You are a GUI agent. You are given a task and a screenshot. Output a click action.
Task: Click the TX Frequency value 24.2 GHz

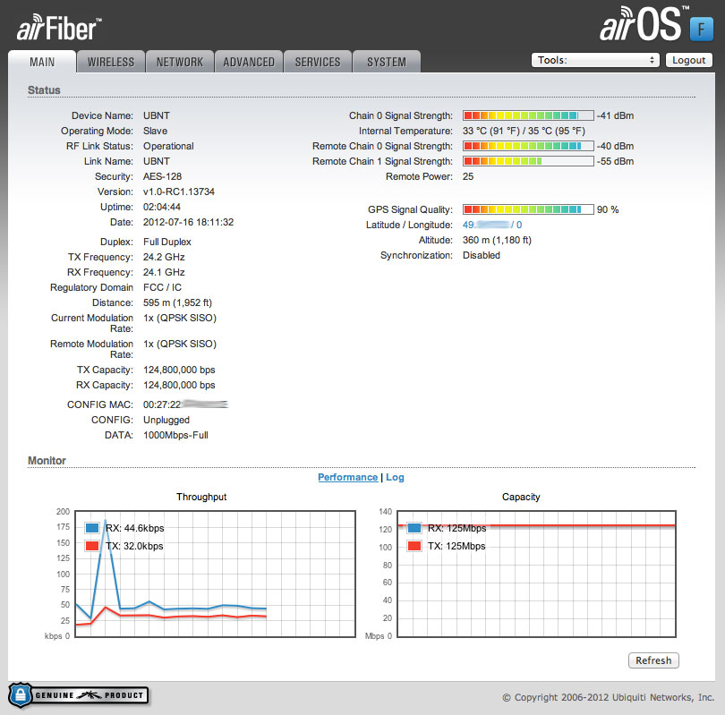coord(164,257)
